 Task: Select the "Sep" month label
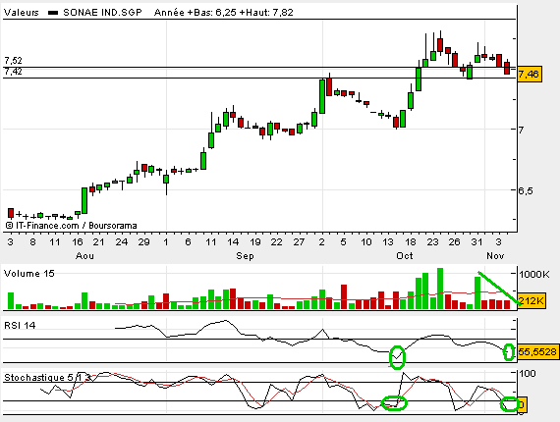[245, 256]
